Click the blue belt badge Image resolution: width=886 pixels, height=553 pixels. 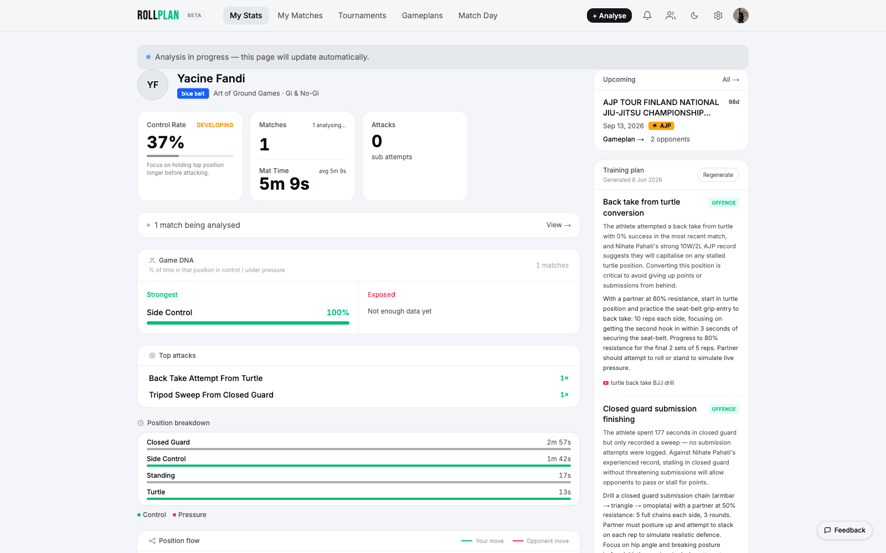click(x=193, y=93)
